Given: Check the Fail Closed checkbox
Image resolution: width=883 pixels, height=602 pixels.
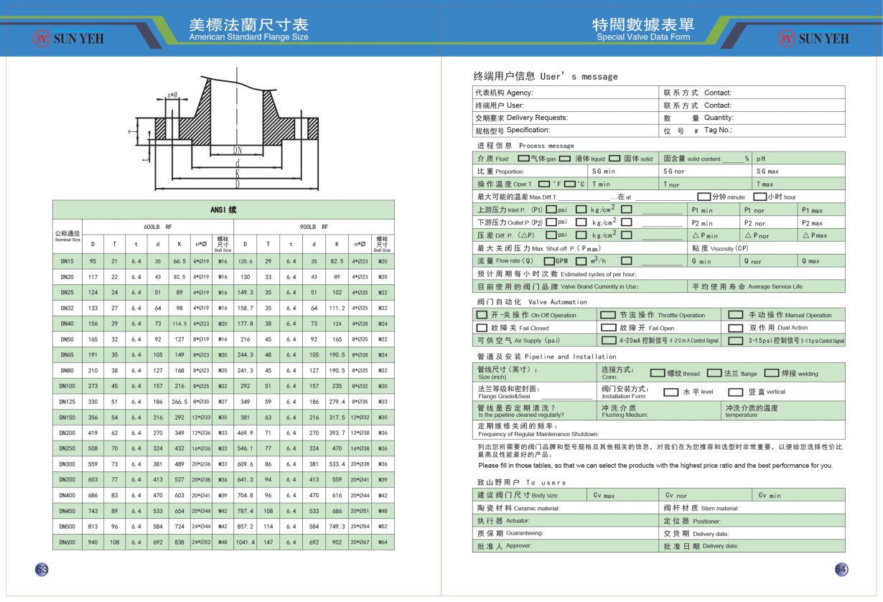Looking at the screenshot, I should point(482,328).
